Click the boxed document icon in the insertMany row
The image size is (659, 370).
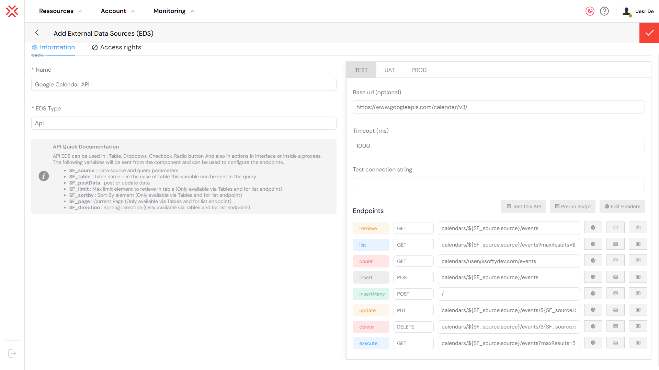click(638, 294)
